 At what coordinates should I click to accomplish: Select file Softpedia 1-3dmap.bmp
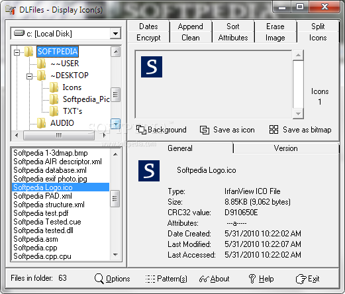50,153
